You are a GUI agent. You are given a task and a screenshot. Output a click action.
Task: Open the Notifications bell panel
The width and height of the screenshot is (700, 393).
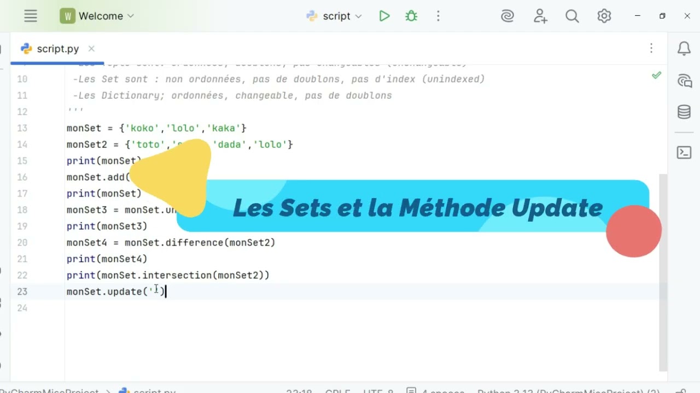coord(684,49)
